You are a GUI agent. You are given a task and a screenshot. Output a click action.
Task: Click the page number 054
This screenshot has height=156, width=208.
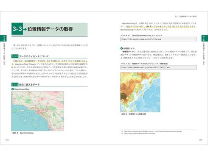coord(7,140)
